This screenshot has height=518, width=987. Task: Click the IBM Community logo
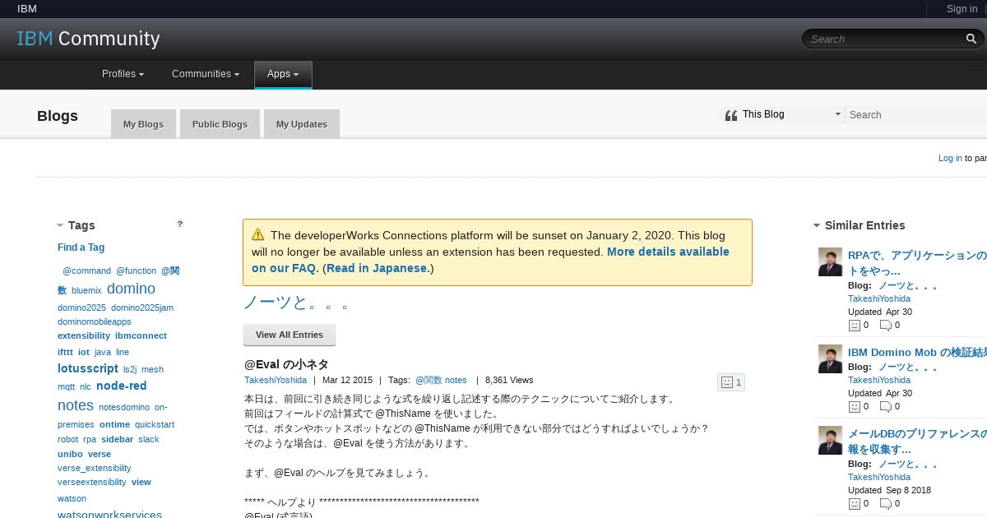click(88, 39)
